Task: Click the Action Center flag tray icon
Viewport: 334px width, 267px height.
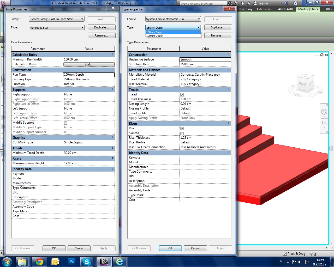Action: 294,262
